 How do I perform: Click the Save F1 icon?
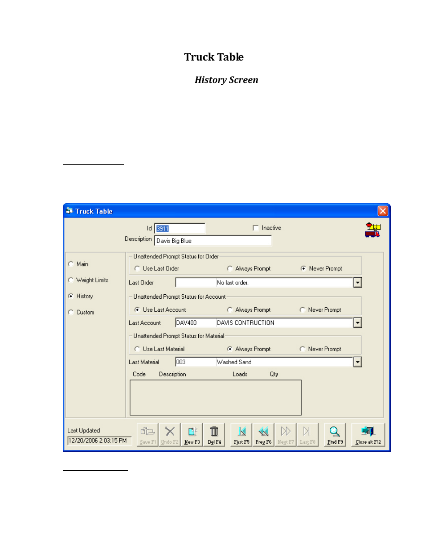point(148,434)
